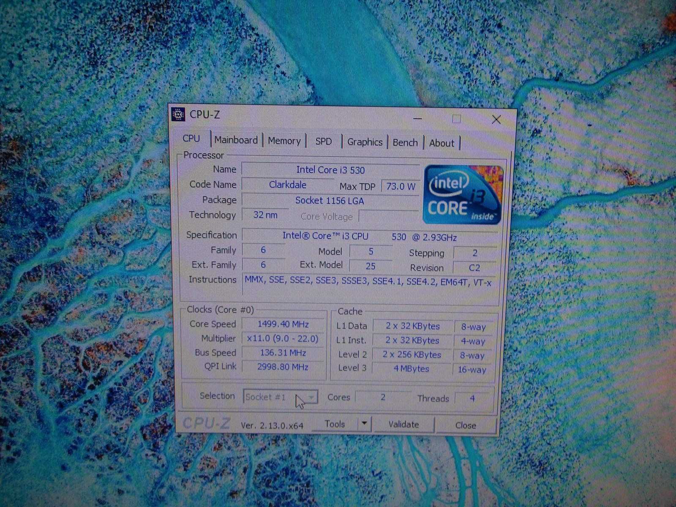Click the L1 Data size '2 x 32 KBytes'
The width and height of the screenshot is (676, 507).
click(x=413, y=326)
